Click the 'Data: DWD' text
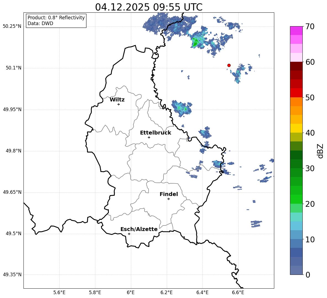The height and width of the screenshot is (298, 327). [40, 23]
